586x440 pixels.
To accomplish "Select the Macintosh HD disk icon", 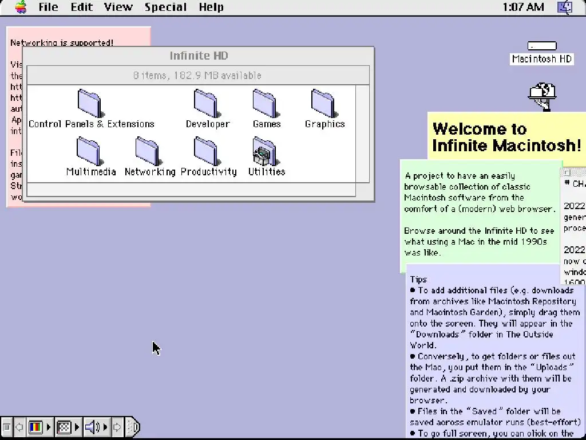I will 541,46.
